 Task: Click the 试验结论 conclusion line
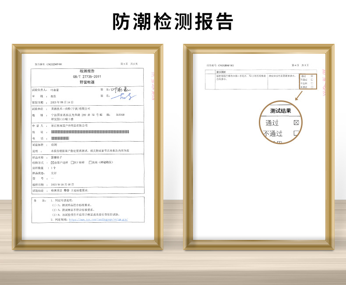click(70, 190)
